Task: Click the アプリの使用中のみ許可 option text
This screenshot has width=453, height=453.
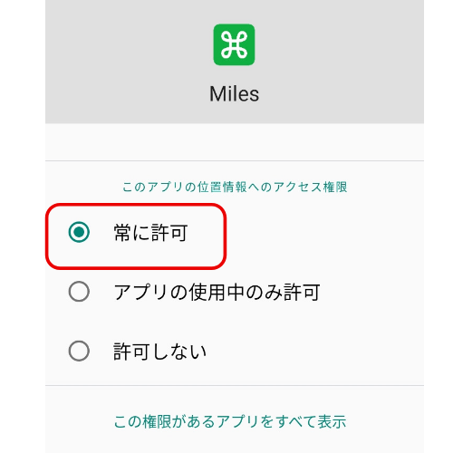Action: click(x=217, y=292)
